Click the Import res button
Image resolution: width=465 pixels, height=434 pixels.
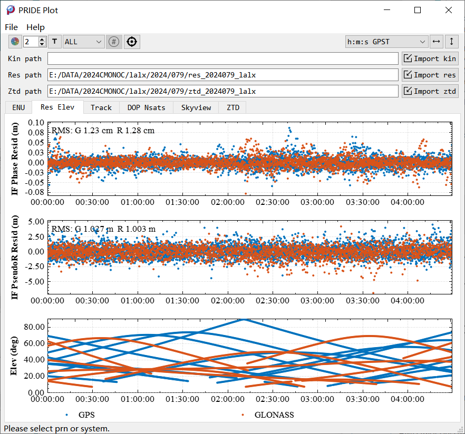click(x=430, y=75)
